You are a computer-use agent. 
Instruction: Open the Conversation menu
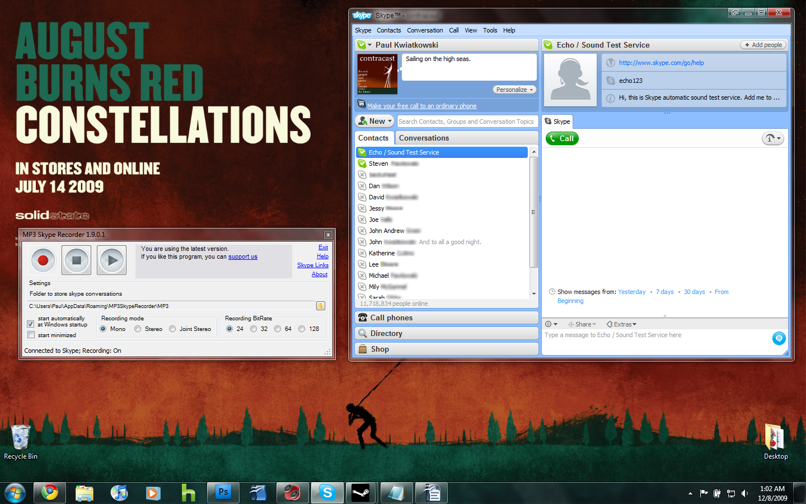[x=425, y=30]
